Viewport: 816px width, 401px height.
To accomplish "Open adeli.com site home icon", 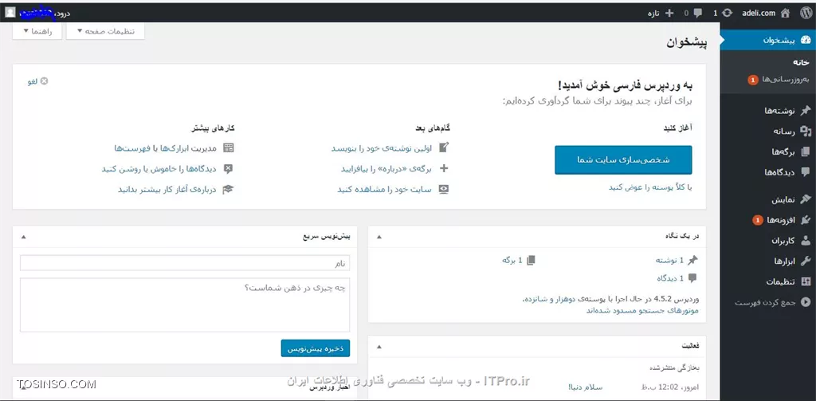I will tap(785, 13).
